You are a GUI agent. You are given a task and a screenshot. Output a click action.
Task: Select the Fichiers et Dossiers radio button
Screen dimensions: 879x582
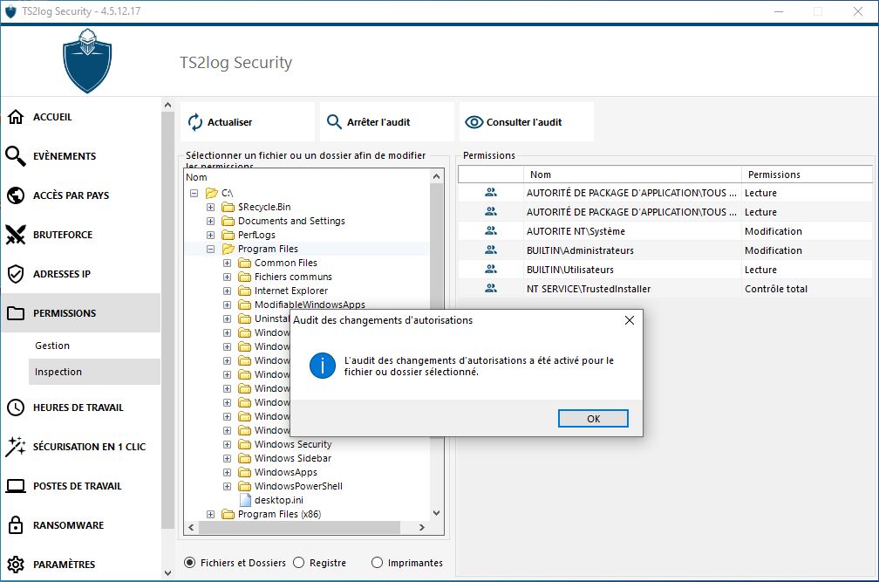(x=190, y=563)
